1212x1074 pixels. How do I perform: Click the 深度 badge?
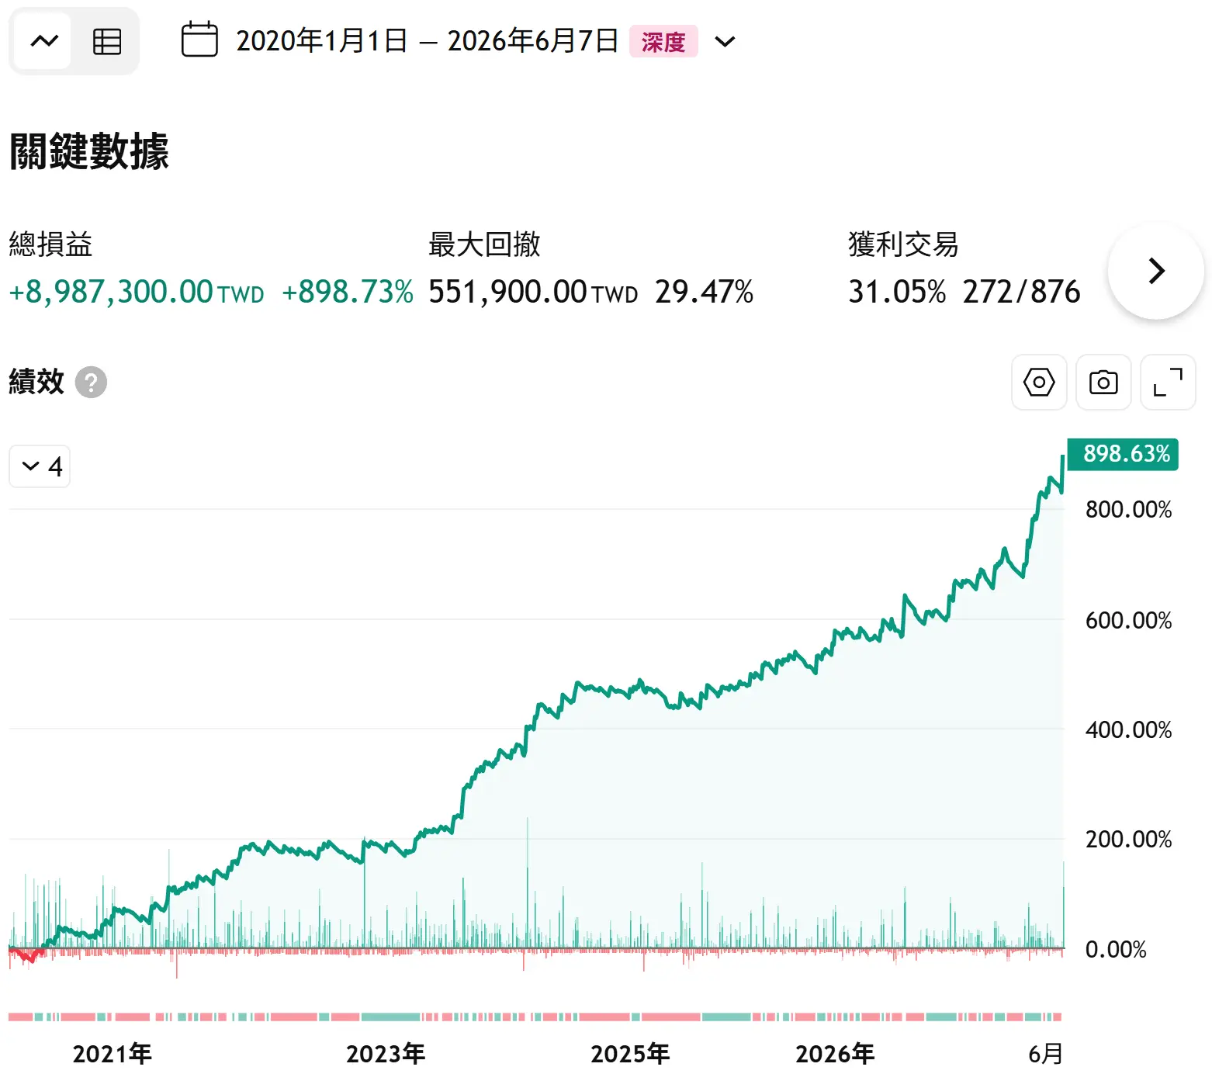point(663,41)
